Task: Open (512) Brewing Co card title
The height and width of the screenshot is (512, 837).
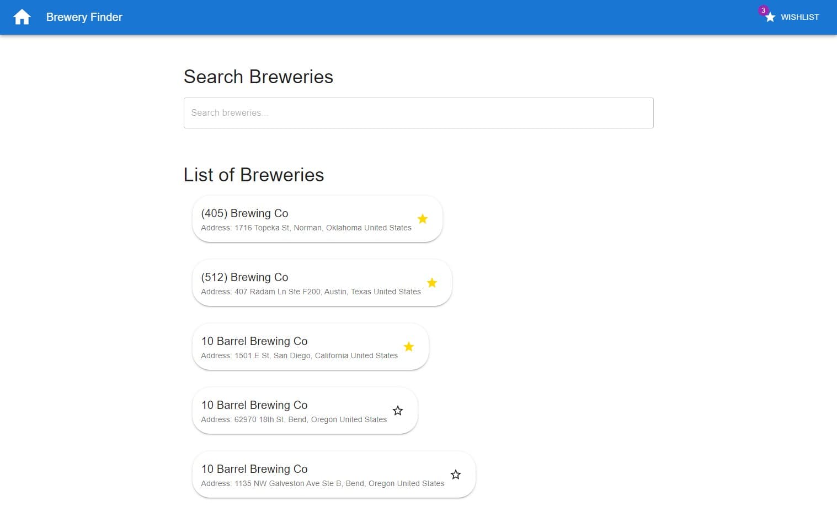Action: pos(244,277)
